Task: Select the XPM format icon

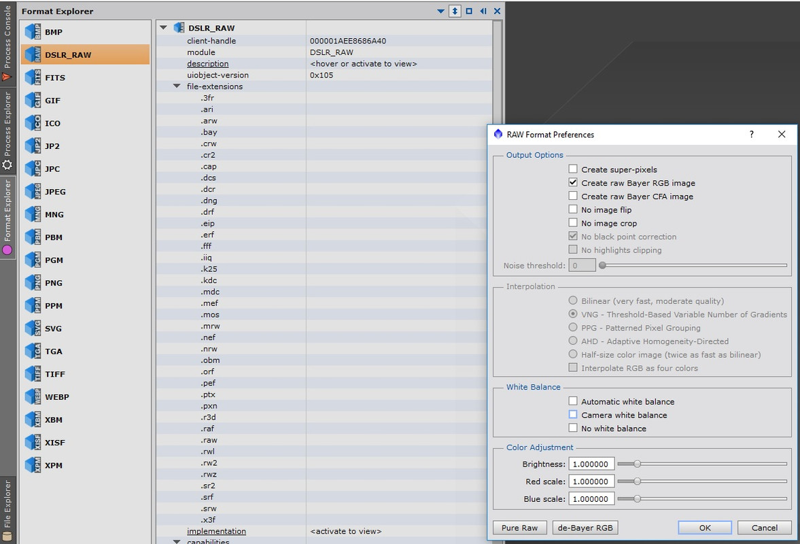Action: point(33,465)
